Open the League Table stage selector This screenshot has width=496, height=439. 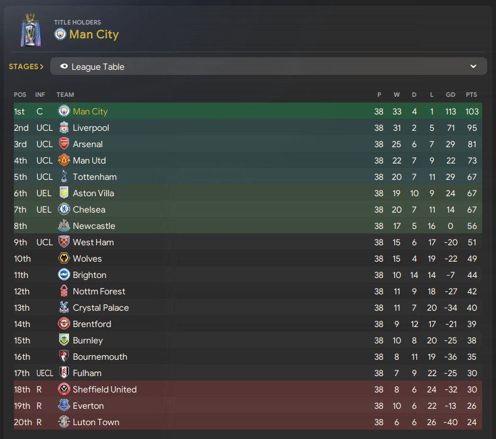tap(269, 66)
